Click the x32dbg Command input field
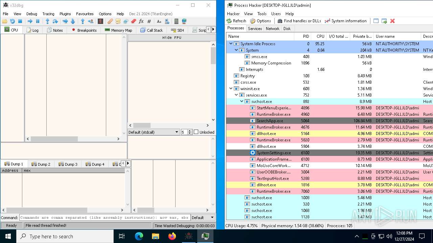The image size is (433, 243). 105,218
